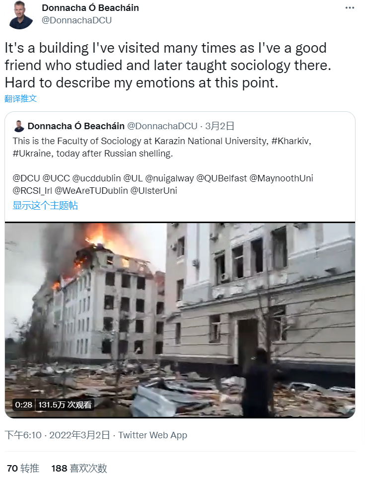Open the three-dot more options menu
This screenshot has height=478, width=365.
coord(350,8)
